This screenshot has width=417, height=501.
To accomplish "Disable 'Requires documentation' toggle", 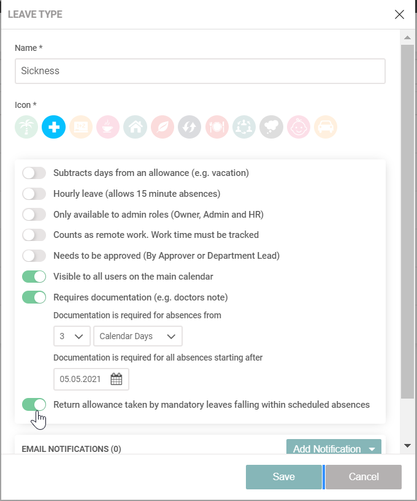I will pyautogui.click(x=34, y=297).
